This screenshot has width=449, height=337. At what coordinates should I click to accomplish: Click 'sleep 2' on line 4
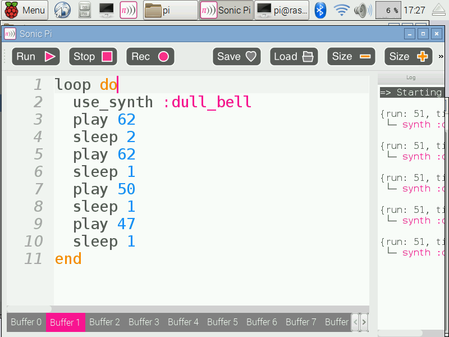104,137
